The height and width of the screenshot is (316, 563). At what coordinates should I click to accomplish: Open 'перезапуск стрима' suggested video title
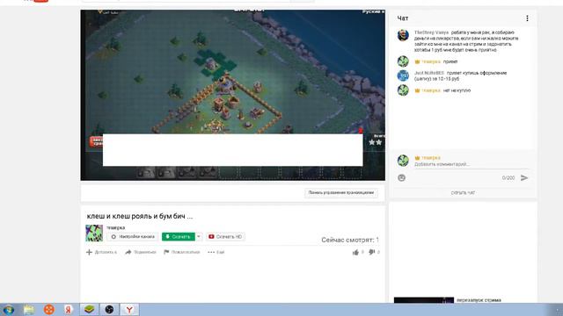[x=479, y=300]
